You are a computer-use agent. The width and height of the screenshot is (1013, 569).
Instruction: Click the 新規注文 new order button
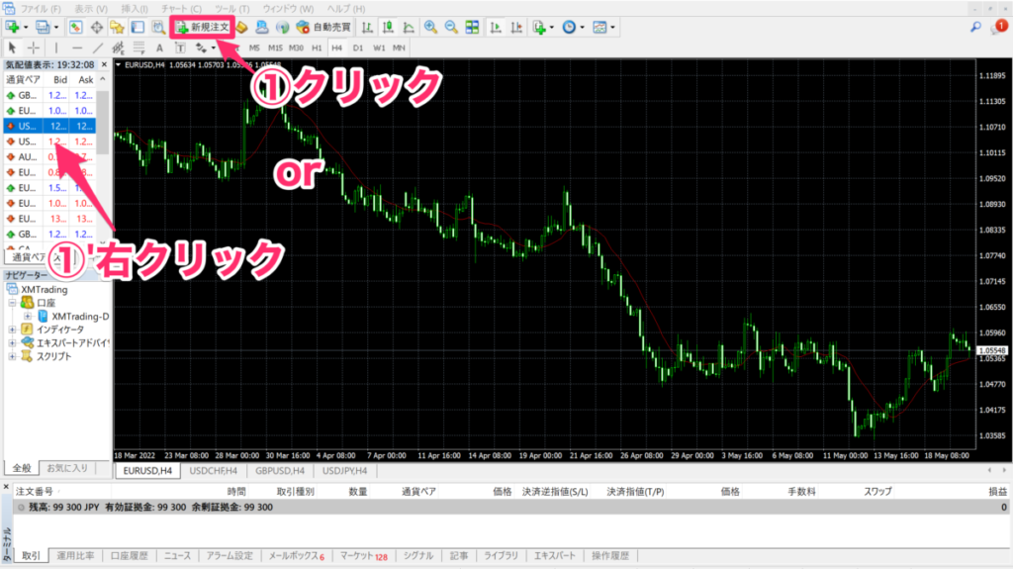pyautogui.click(x=202, y=27)
